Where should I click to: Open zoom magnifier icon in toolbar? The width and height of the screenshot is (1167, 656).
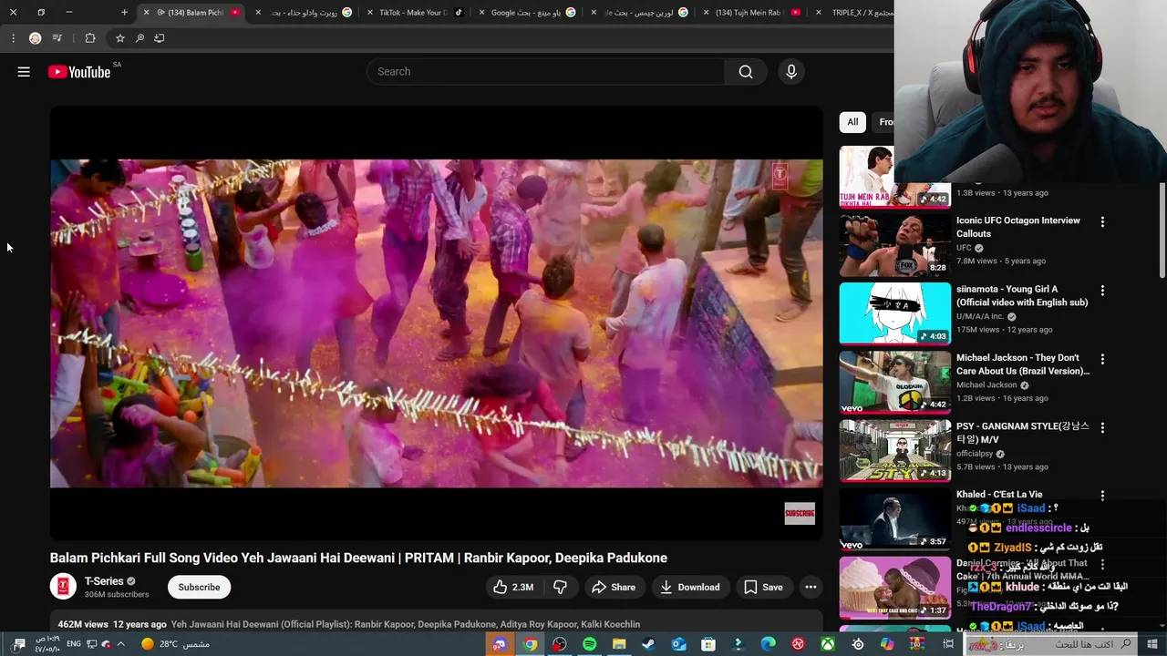(139, 38)
